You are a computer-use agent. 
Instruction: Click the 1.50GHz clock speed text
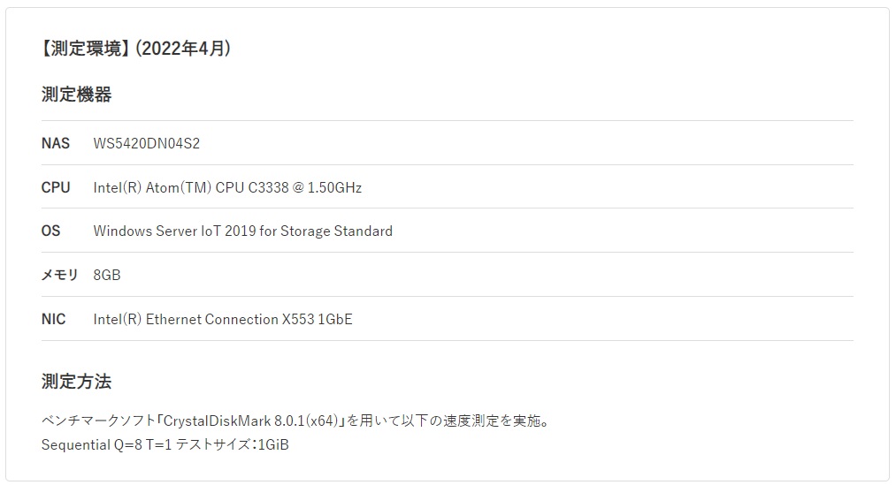tap(335, 187)
